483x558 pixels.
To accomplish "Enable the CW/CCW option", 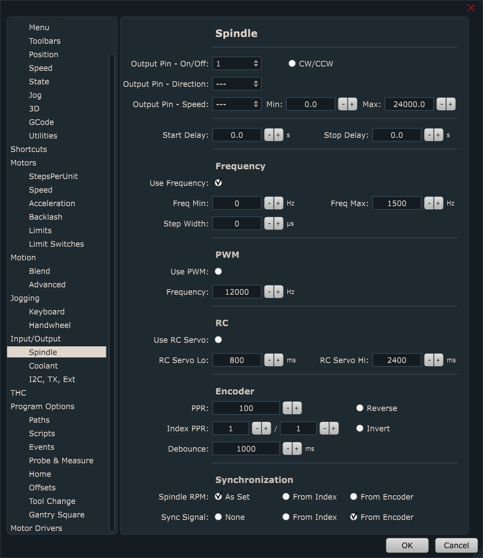I will pos(292,64).
